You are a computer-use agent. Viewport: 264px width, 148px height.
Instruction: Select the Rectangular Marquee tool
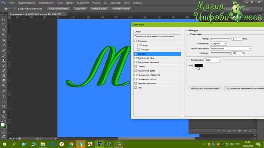[4, 25]
